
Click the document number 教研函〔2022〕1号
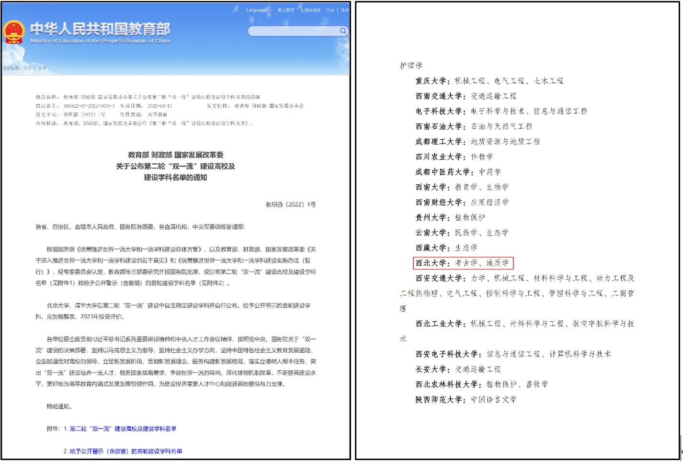[291, 204]
